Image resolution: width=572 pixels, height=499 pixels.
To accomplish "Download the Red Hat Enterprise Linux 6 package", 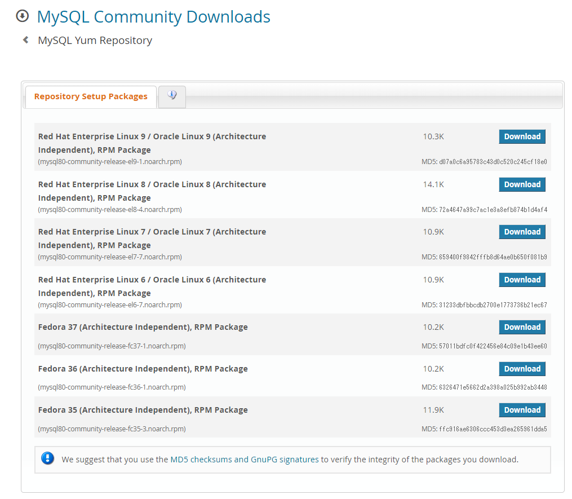I will pos(522,280).
